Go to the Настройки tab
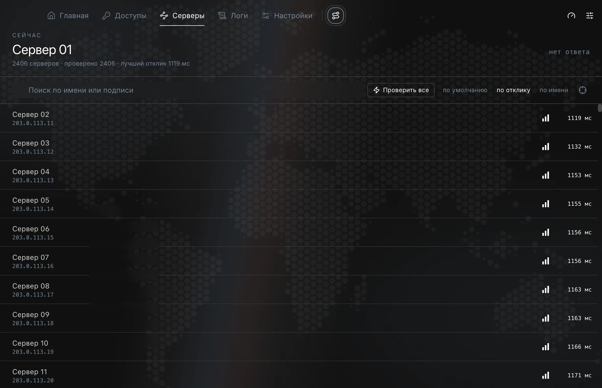Image resolution: width=602 pixels, height=388 pixels. tap(287, 16)
